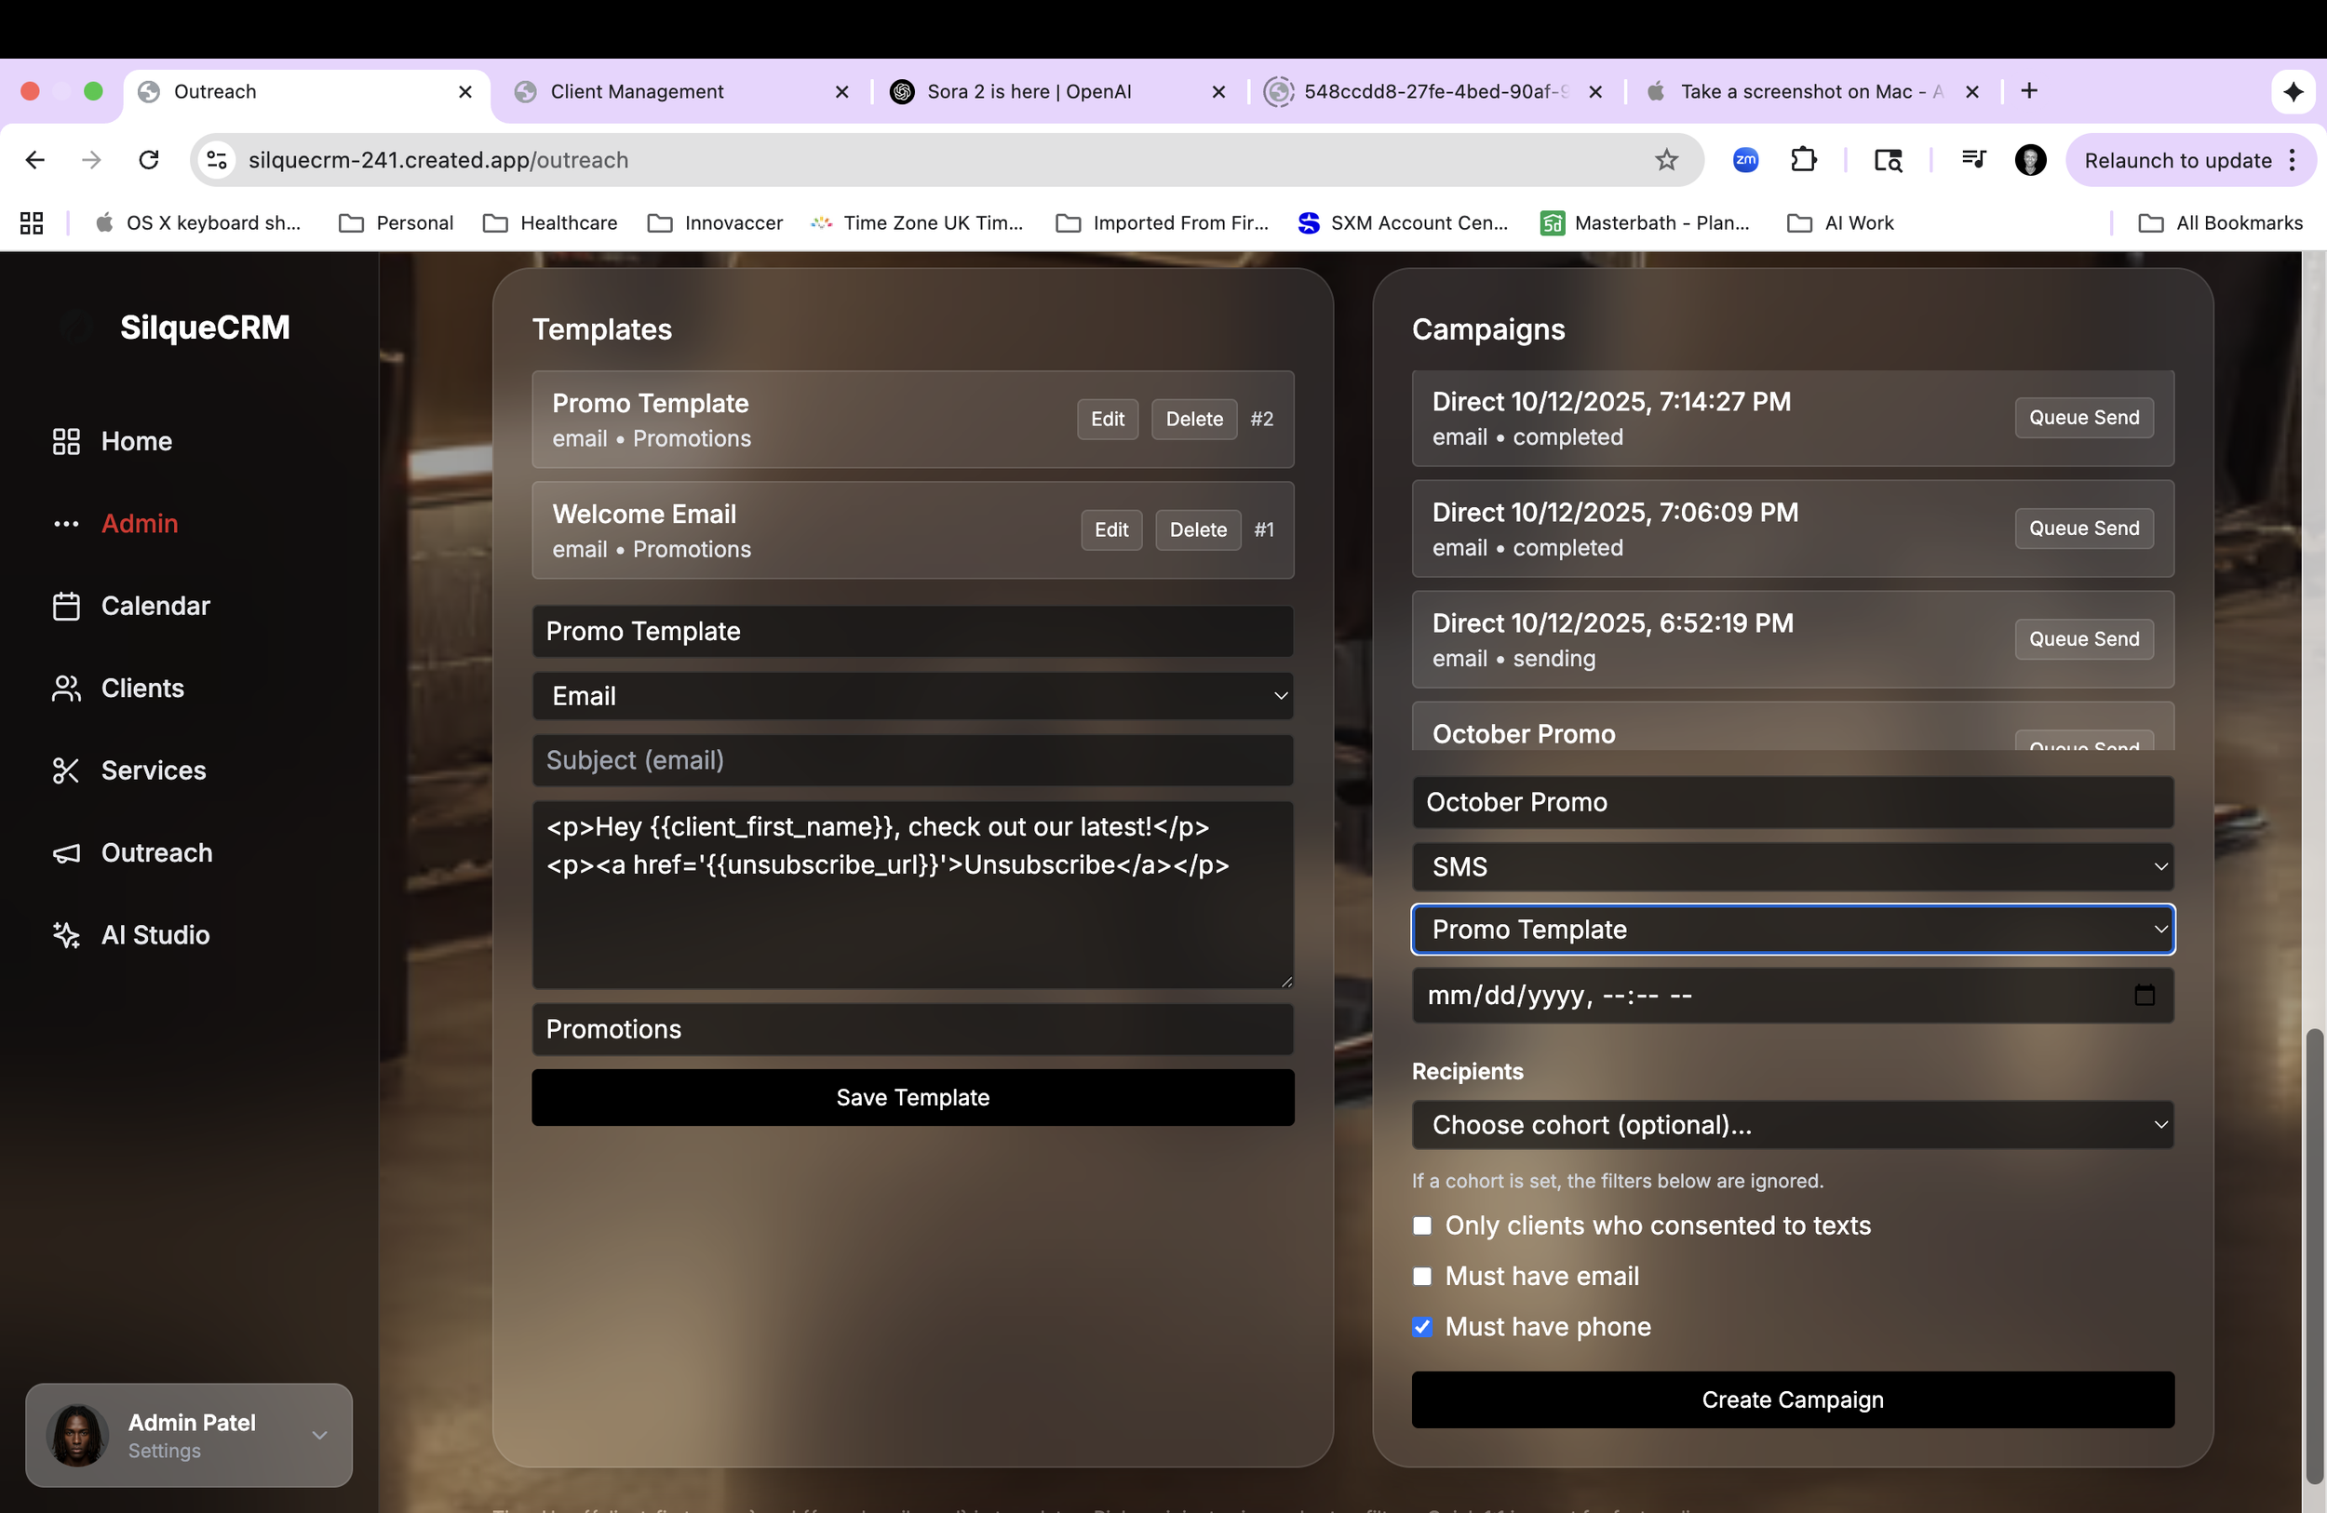Image resolution: width=2327 pixels, height=1513 pixels.
Task: Delete the Welcome Email template
Action: click(x=1198, y=529)
